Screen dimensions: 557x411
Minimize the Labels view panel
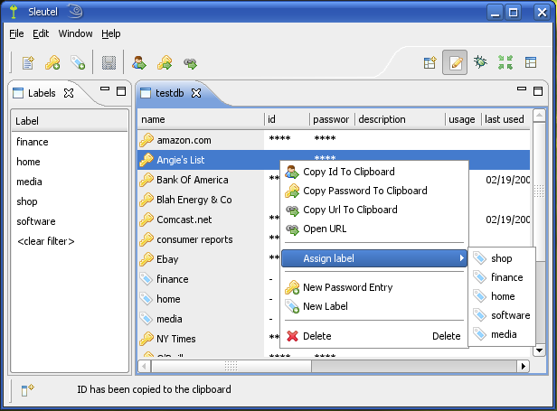click(106, 90)
